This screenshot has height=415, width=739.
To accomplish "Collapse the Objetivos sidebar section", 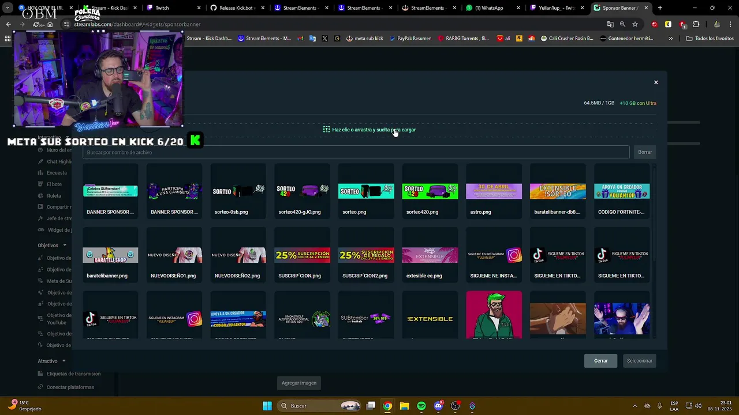I will (x=51, y=246).
